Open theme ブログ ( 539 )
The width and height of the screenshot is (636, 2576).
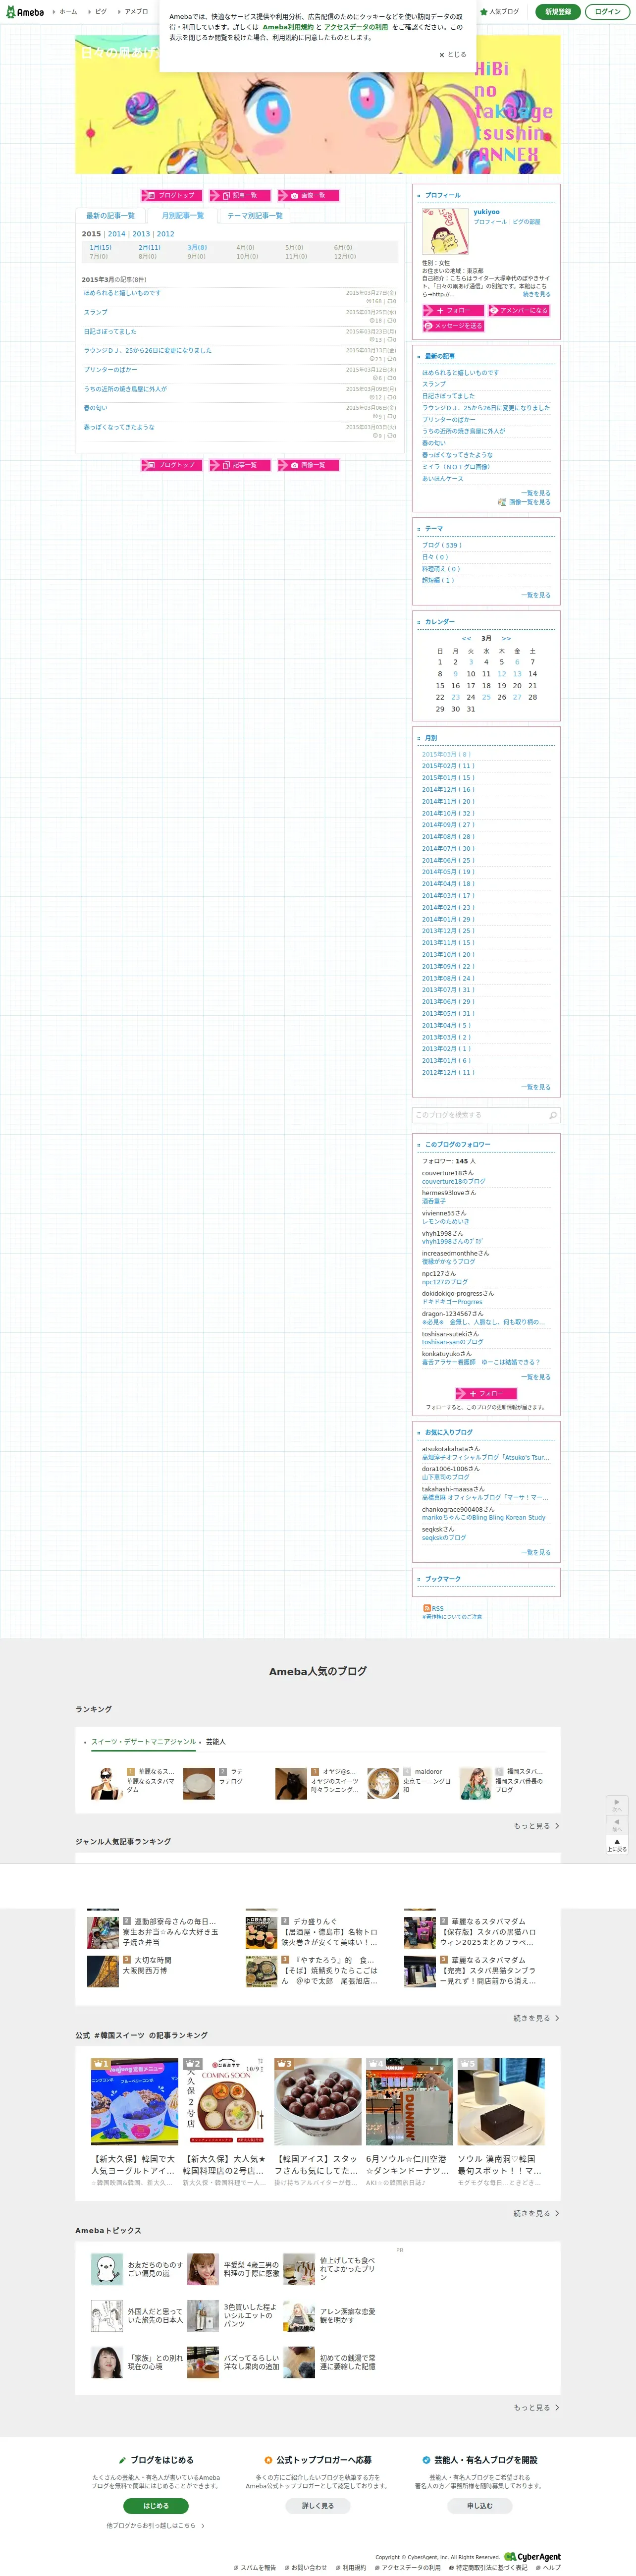tap(441, 545)
